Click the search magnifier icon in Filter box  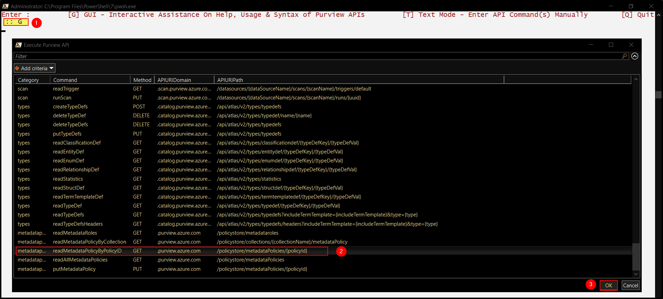pos(624,56)
